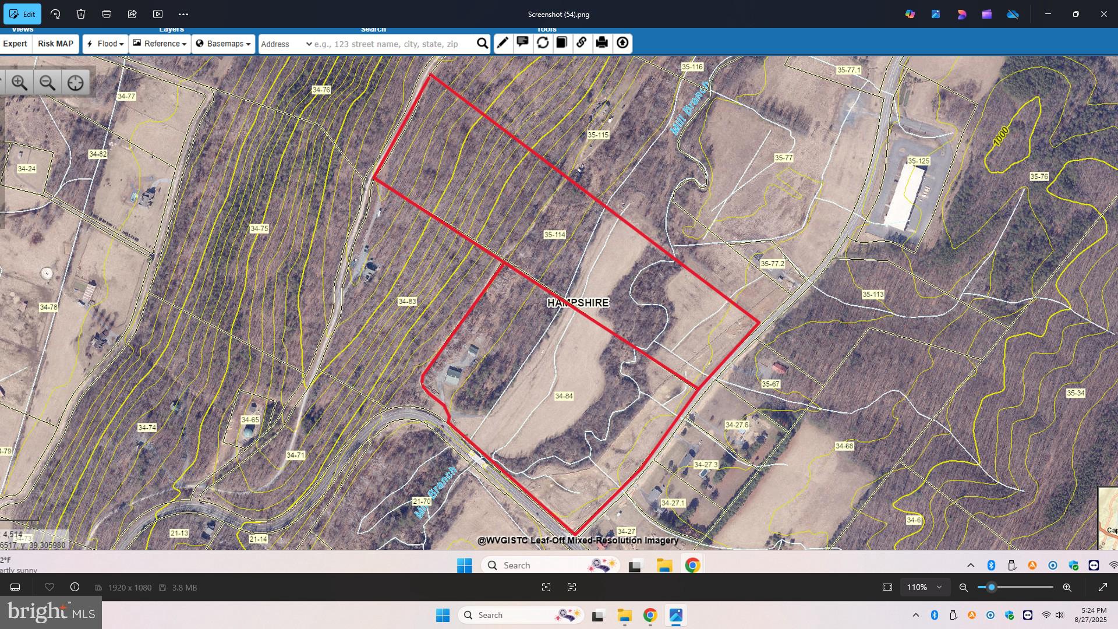Open the Reference layers dropdown
This screenshot has height=629, width=1118.
tap(160, 44)
